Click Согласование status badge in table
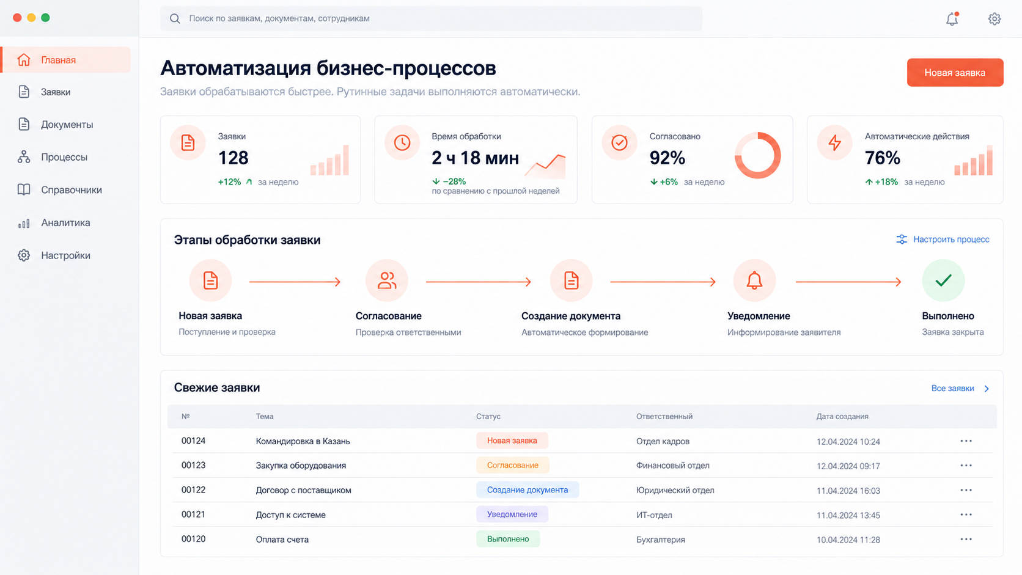The height and width of the screenshot is (575, 1022). click(x=513, y=465)
